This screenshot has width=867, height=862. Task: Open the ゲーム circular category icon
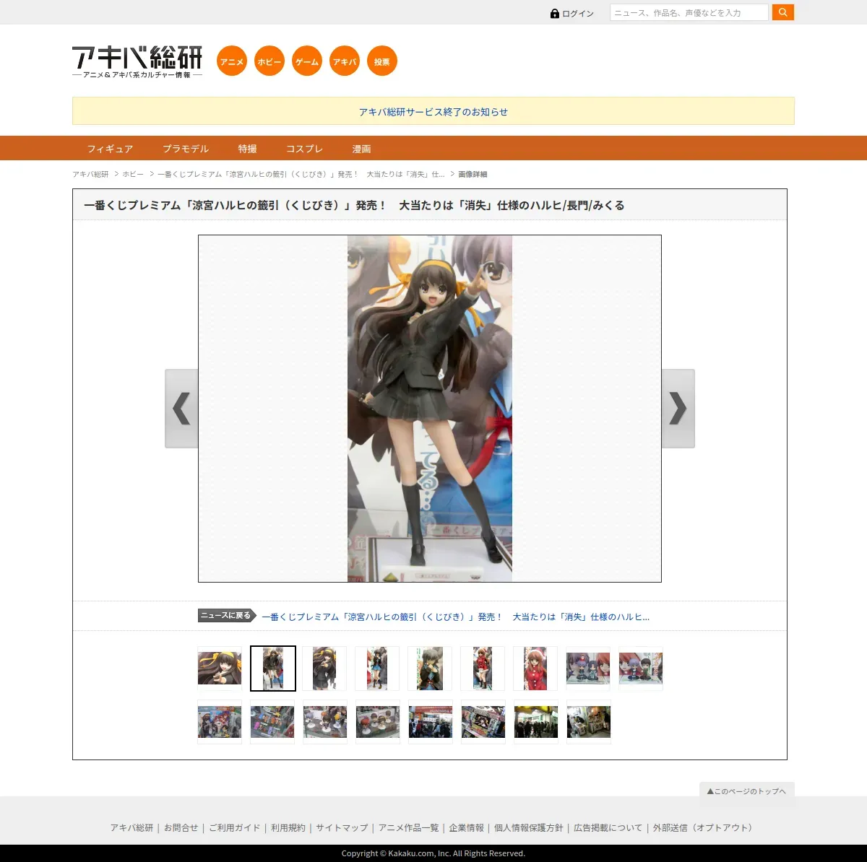(x=307, y=61)
